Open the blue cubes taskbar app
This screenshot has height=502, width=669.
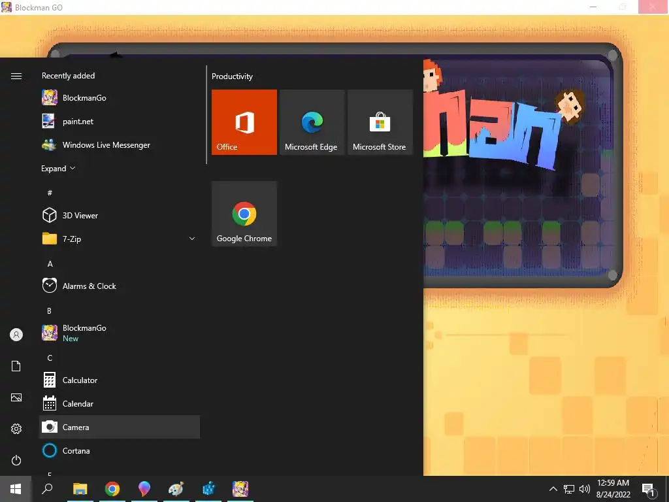point(208,489)
